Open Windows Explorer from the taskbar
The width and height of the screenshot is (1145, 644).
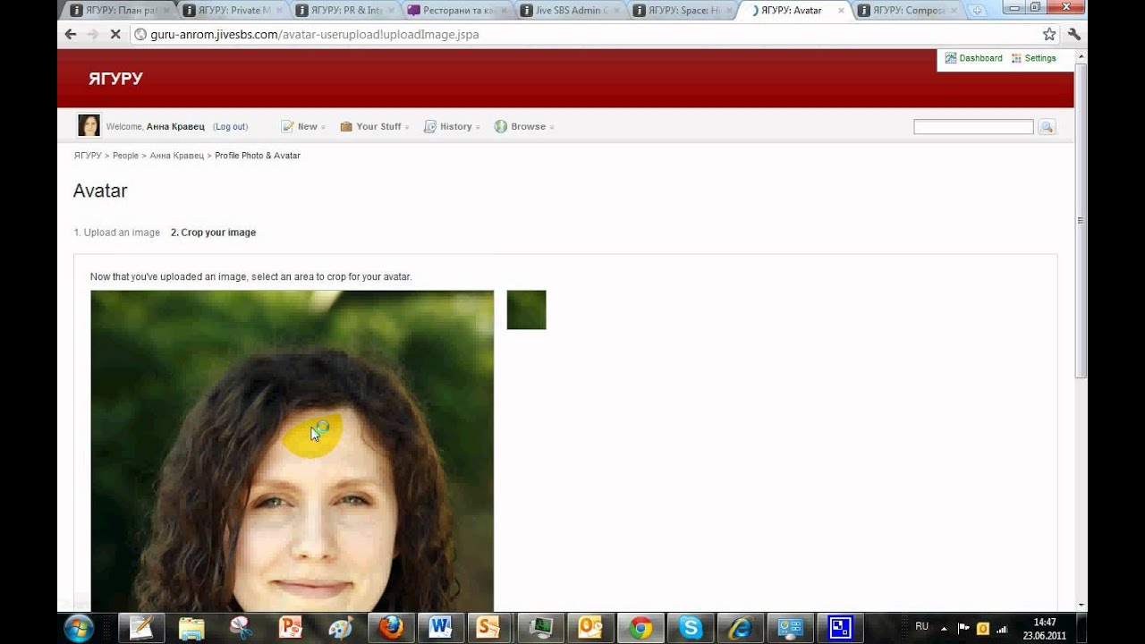pyautogui.click(x=191, y=628)
